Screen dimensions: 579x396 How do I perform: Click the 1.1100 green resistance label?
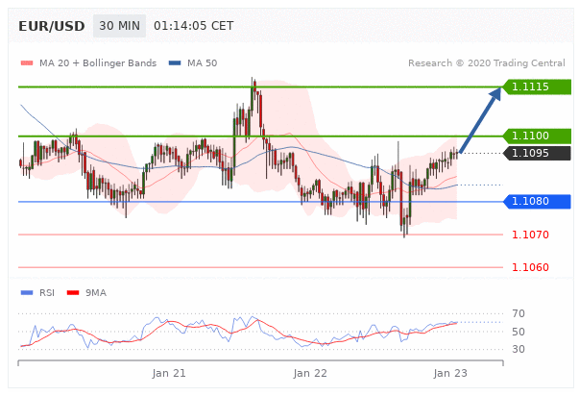(x=538, y=136)
